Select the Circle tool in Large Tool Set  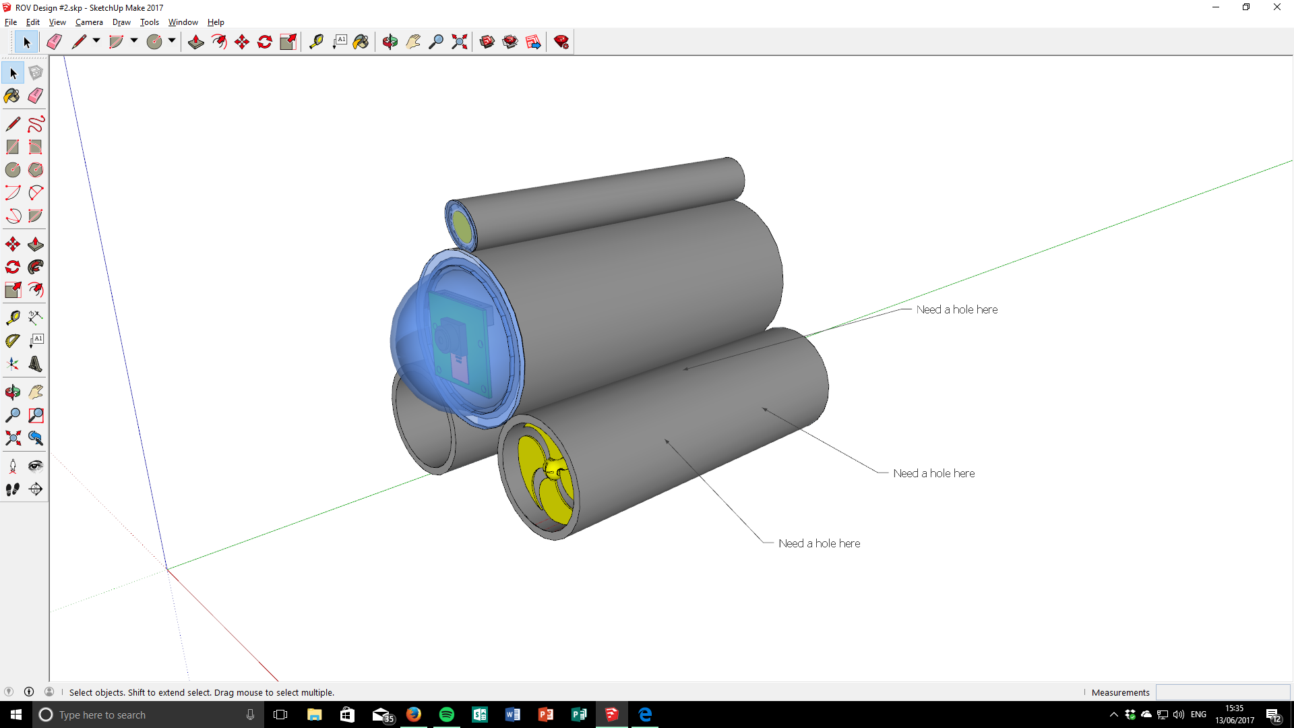click(13, 170)
